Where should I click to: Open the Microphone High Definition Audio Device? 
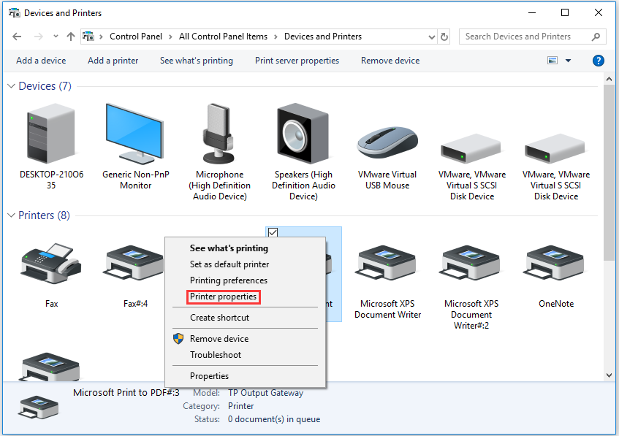pyautogui.click(x=219, y=135)
